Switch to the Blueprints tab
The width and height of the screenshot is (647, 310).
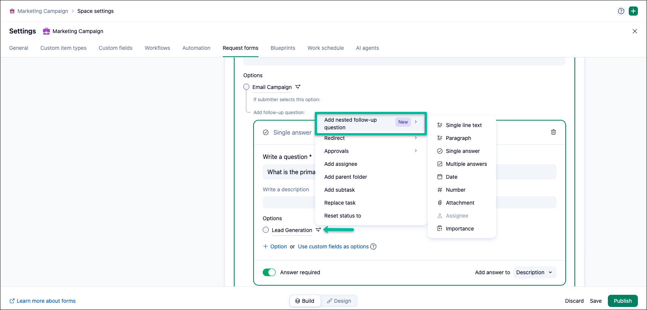[283, 48]
